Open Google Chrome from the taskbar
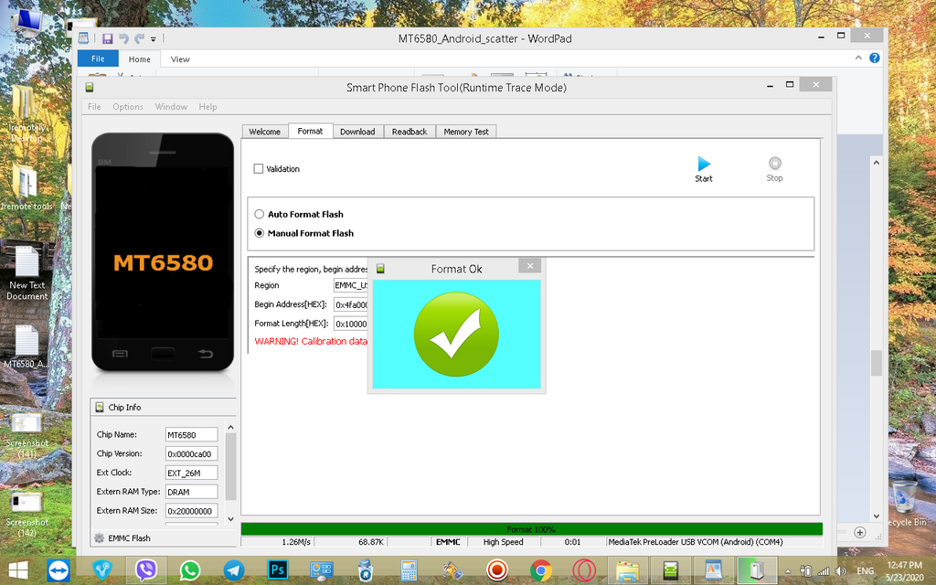Image resolution: width=936 pixels, height=585 pixels. [x=541, y=570]
